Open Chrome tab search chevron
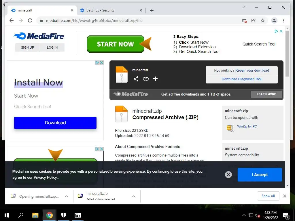Screen dimensions: 295x221 click(x=243, y=7)
